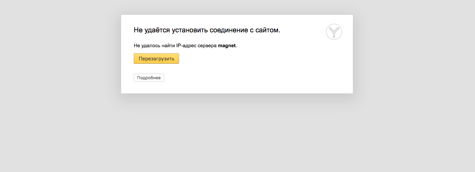The height and width of the screenshot is (172, 475).
Task: Show more error info via Подробнее
Action: [149, 78]
